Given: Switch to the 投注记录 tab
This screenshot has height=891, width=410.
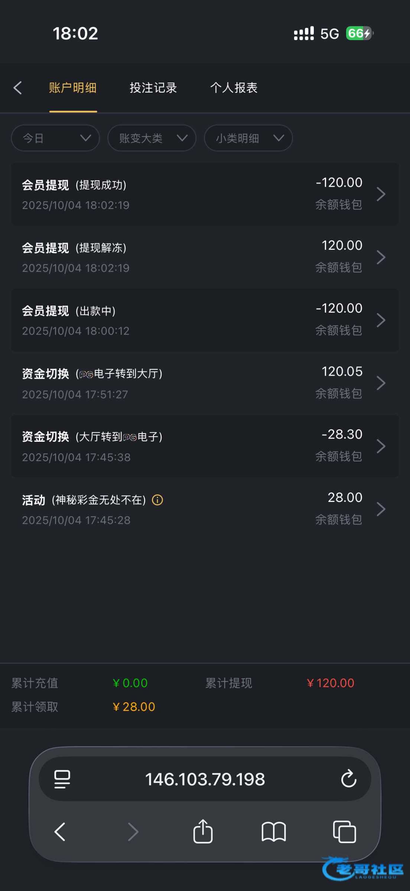Looking at the screenshot, I should click(x=153, y=88).
